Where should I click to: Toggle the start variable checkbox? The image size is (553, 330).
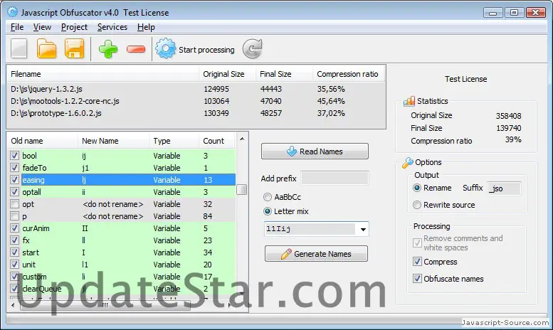(14, 252)
